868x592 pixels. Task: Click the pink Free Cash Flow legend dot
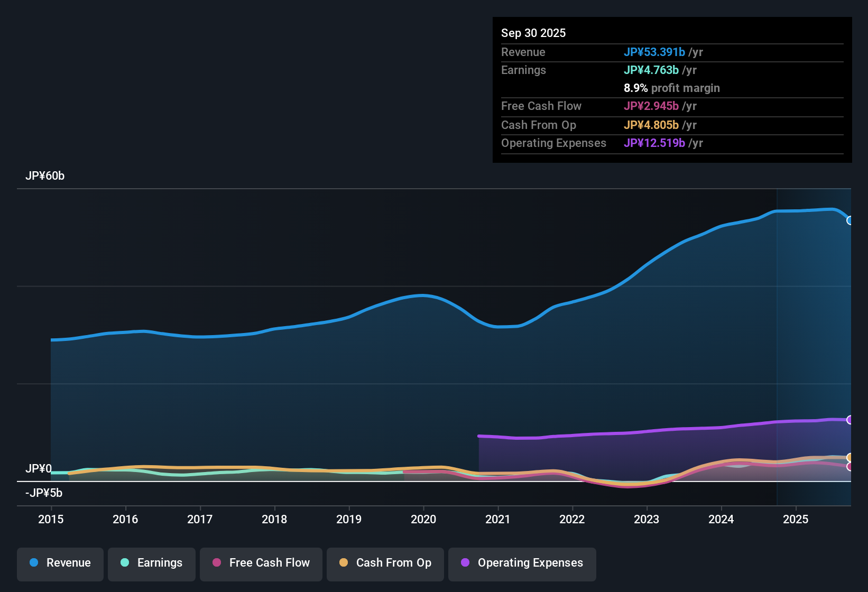(x=216, y=563)
